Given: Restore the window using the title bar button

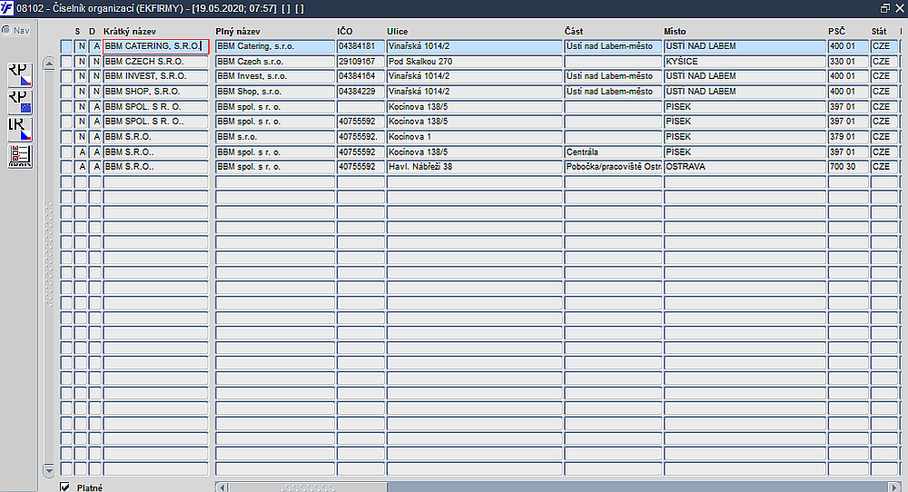Looking at the screenshot, I should coord(884,8).
